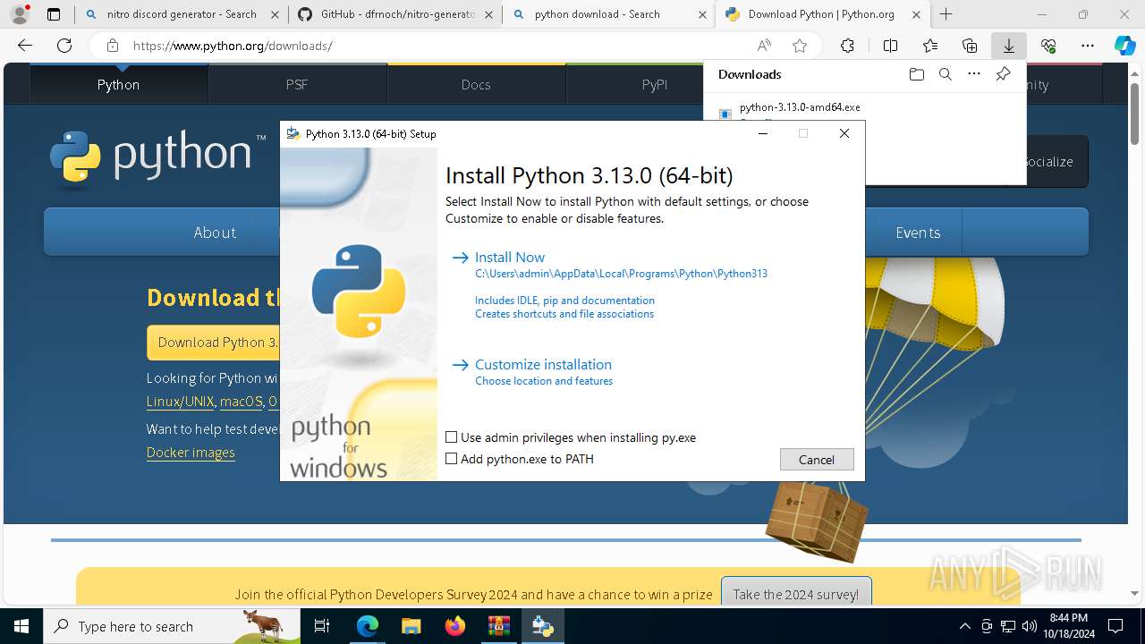Open File Explorer from the taskbar

click(411, 626)
